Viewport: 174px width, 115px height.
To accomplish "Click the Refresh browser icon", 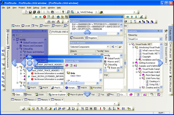I will point(49,17).
